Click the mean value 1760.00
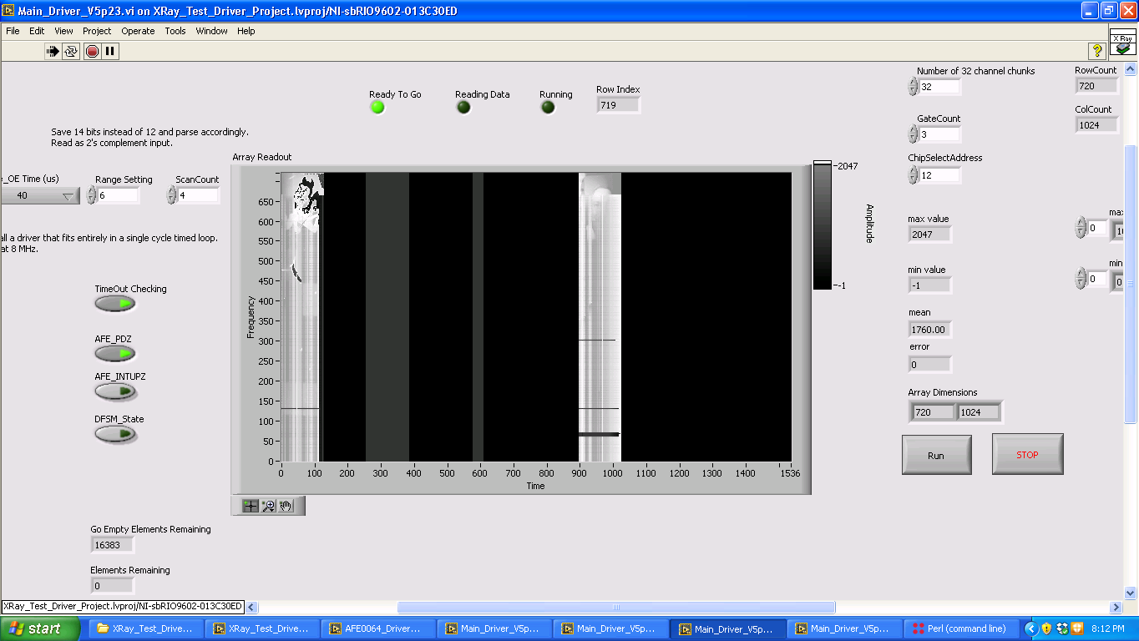1139x641 pixels. pyautogui.click(x=929, y=329)
